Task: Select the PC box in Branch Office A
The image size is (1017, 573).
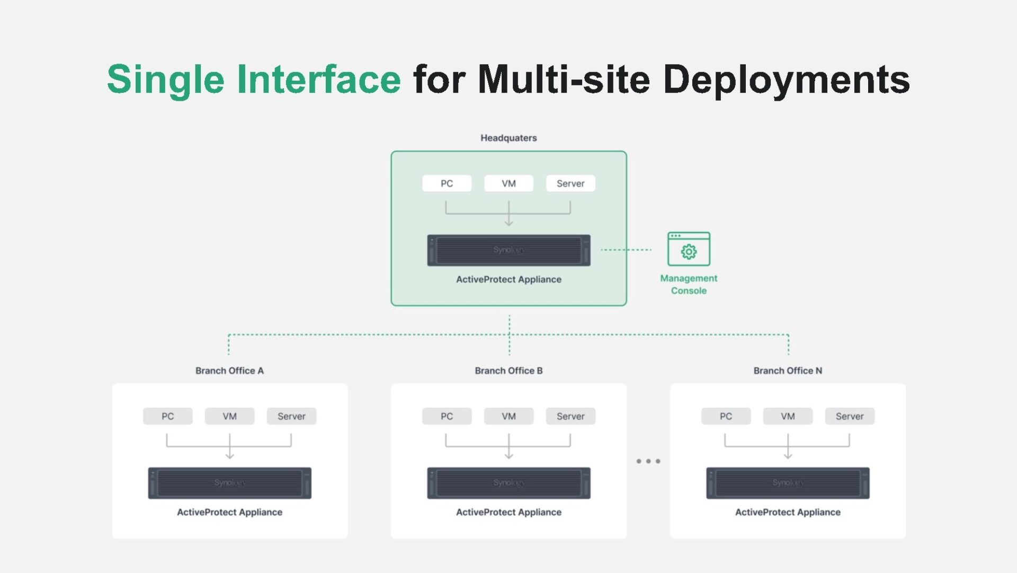Action: (167, 416)
